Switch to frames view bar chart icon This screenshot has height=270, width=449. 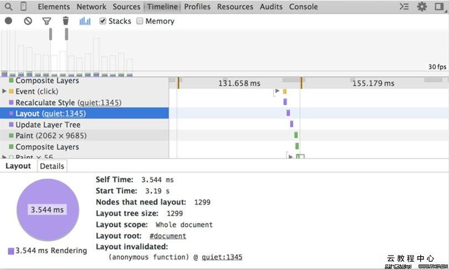pyautogui.click(x=85, y=21)
